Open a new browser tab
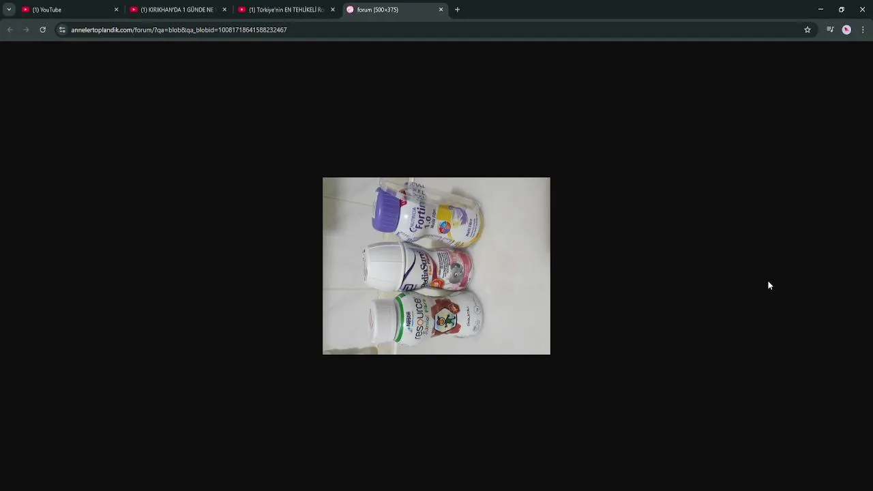 [457, 10]
